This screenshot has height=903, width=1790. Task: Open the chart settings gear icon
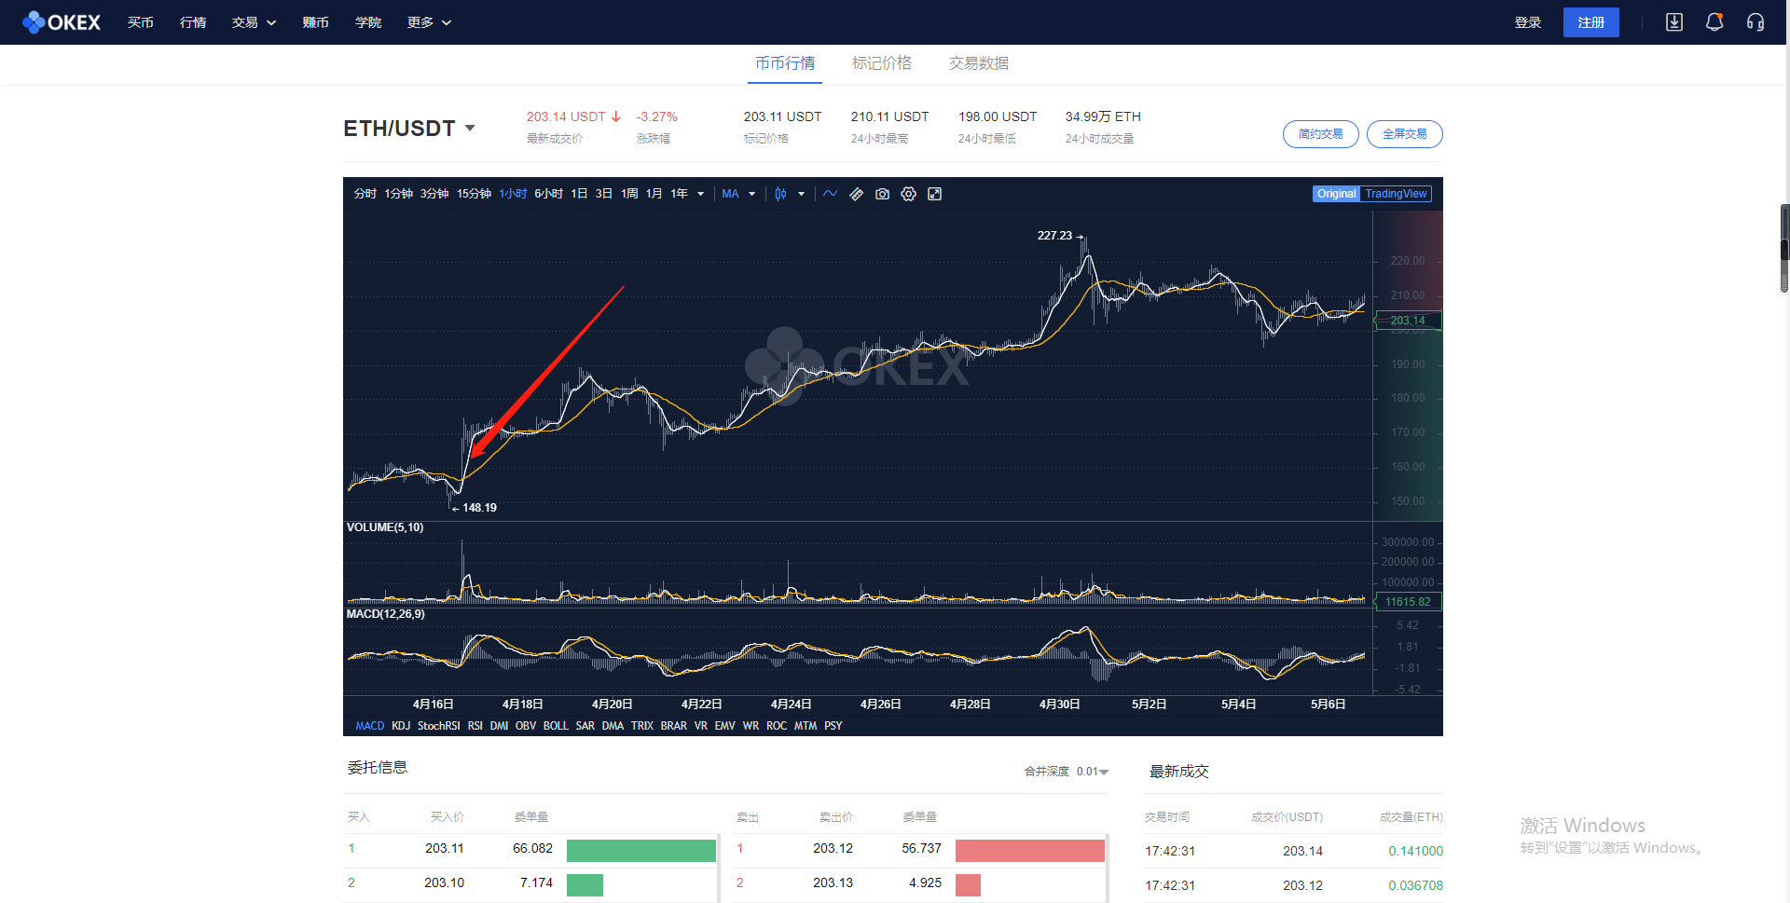[908, 194]
